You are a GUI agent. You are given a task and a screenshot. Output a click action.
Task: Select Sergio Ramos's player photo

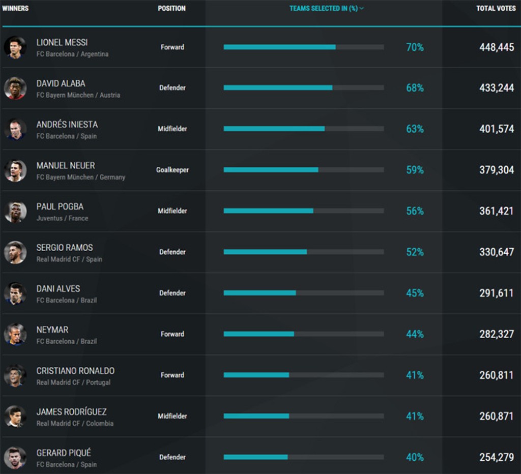pos(15,252)
